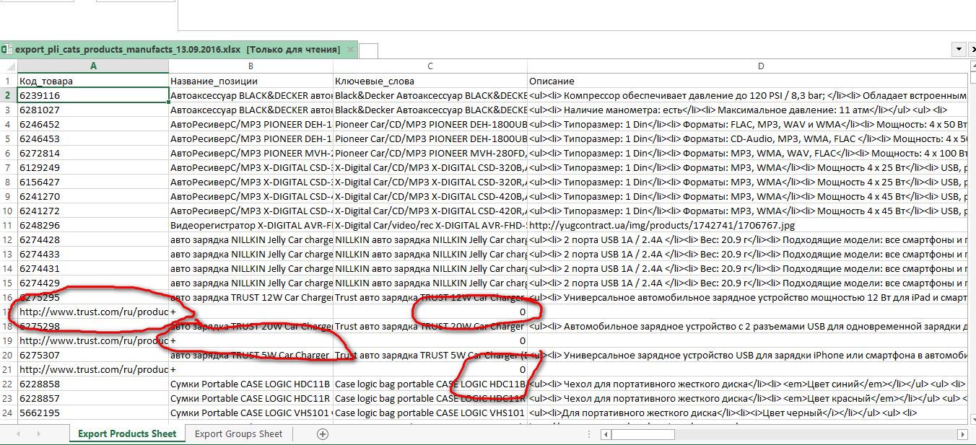Select cell with product code 6228858
Image resolution: width=976 pixels, height=445 pixels.
[93, 384]
